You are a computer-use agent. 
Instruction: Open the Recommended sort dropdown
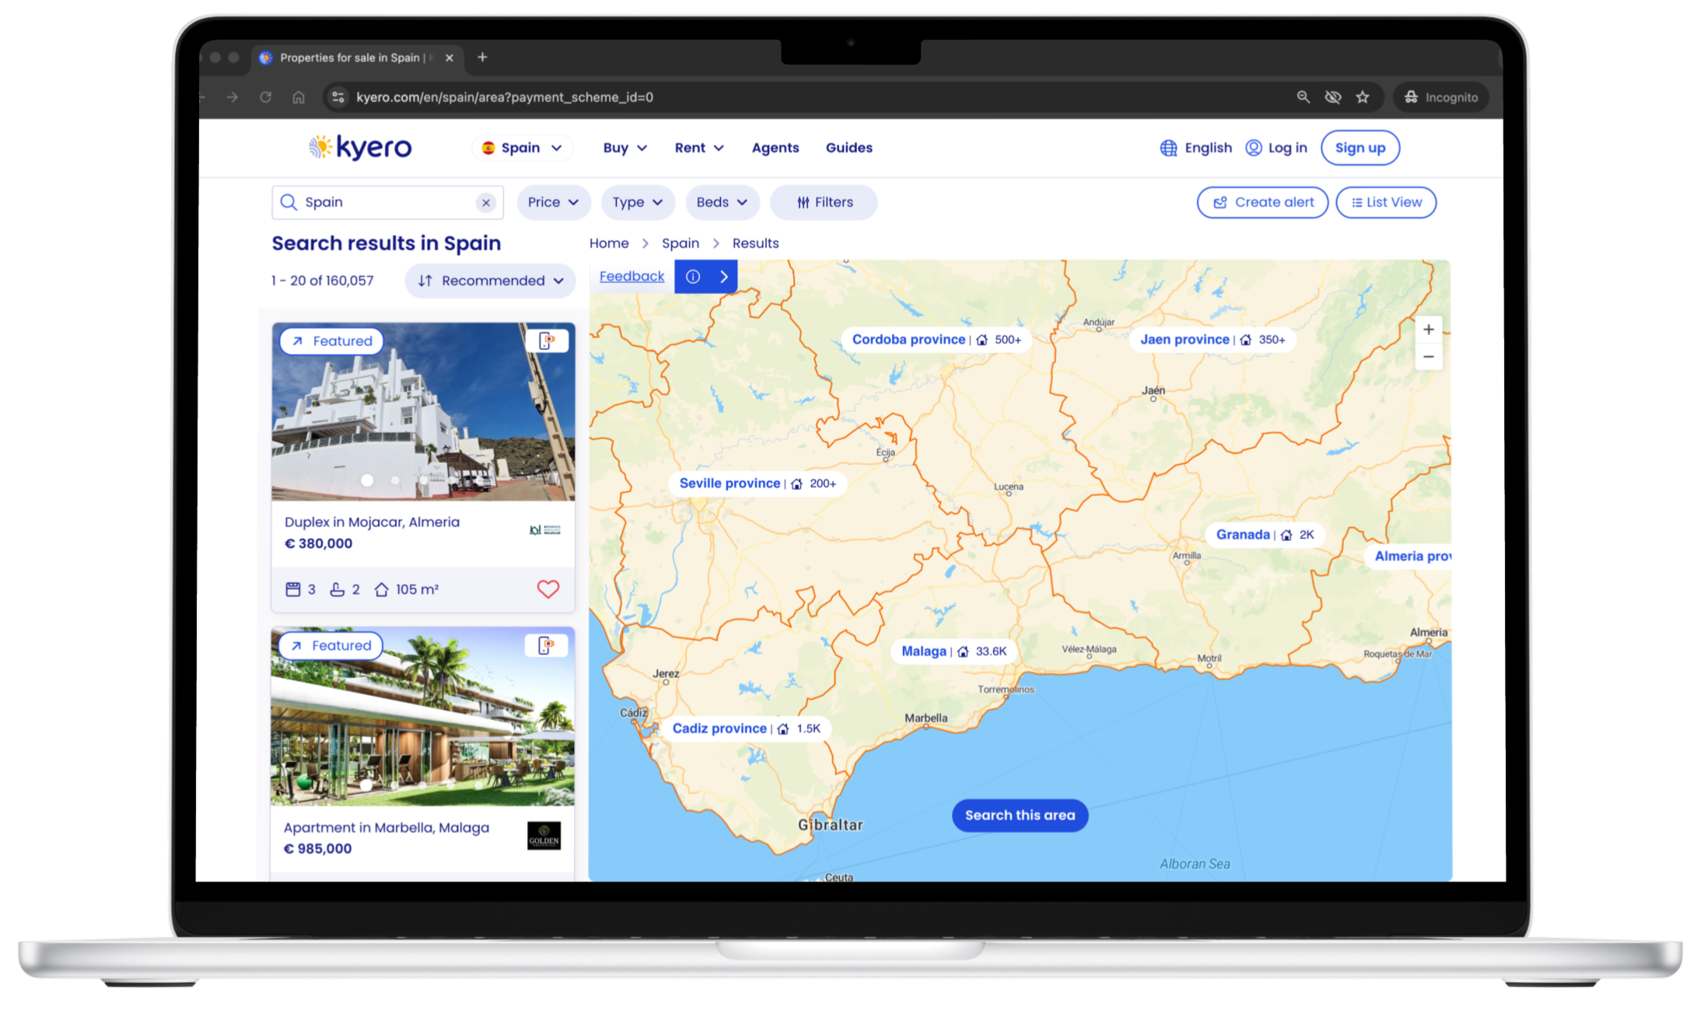pos(491,281)
